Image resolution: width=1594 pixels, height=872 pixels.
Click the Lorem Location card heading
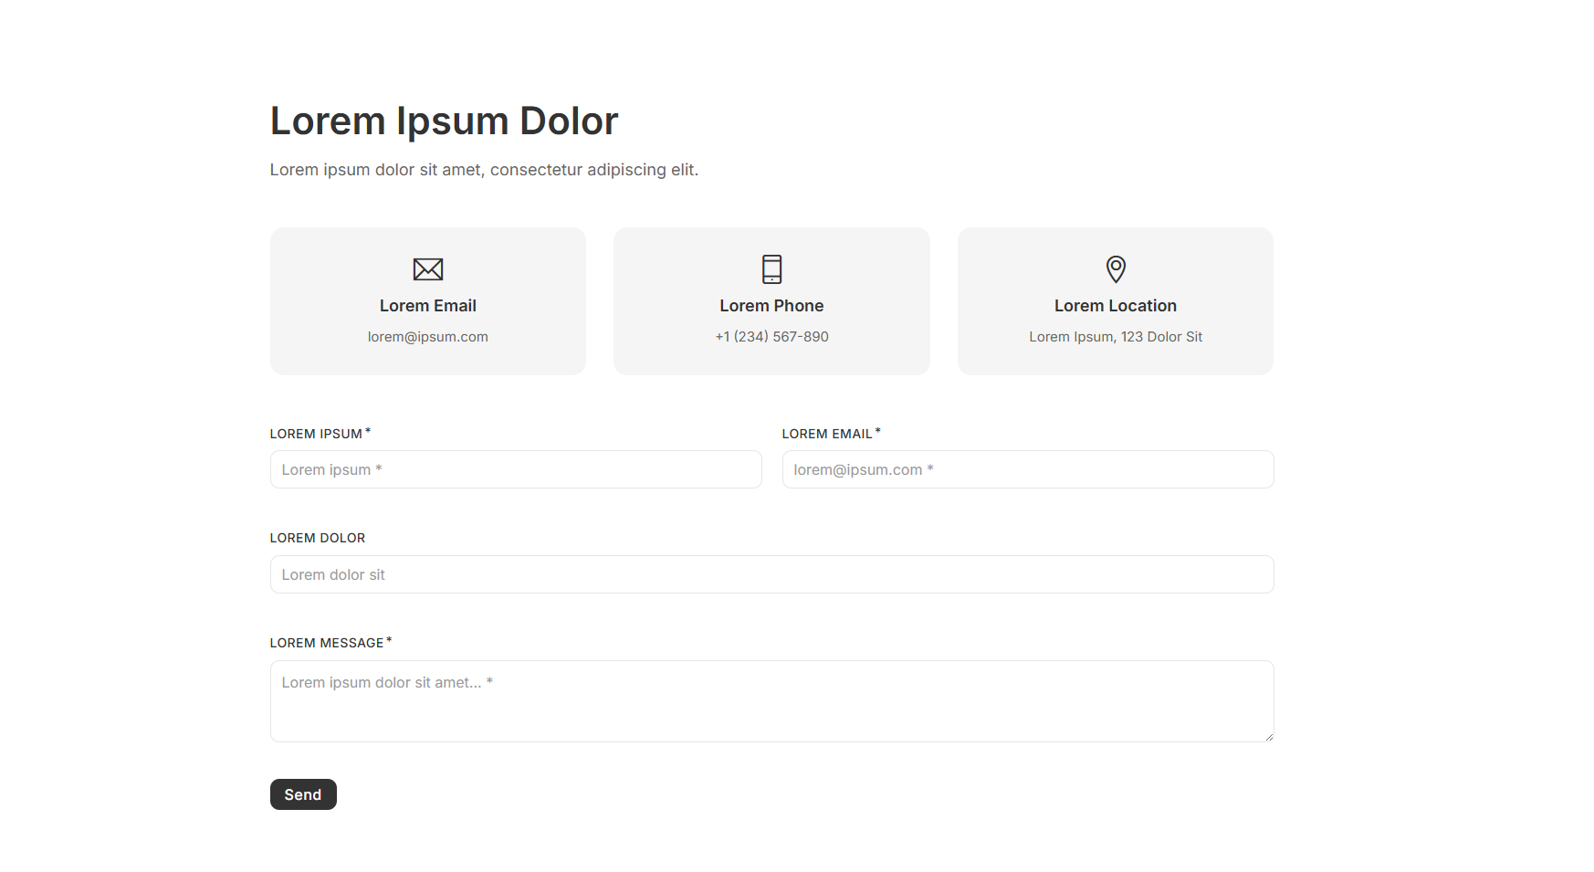coord(1115,306)
